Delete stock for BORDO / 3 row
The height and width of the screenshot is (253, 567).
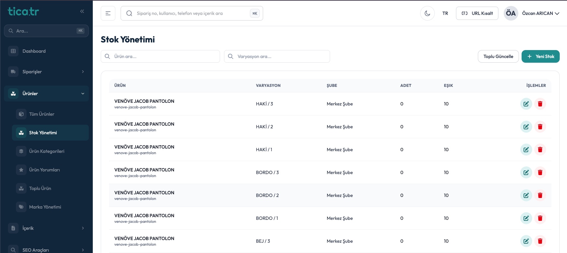(x=540, y=172)
